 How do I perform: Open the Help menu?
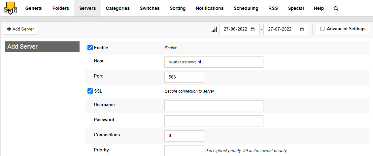coord(319,8)
